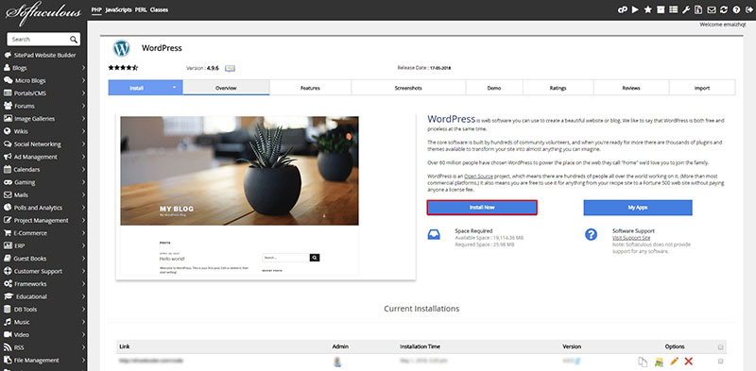Edit installation with the pencil icon
Viewport: 756px width, 371px height.
pos(674,361)
